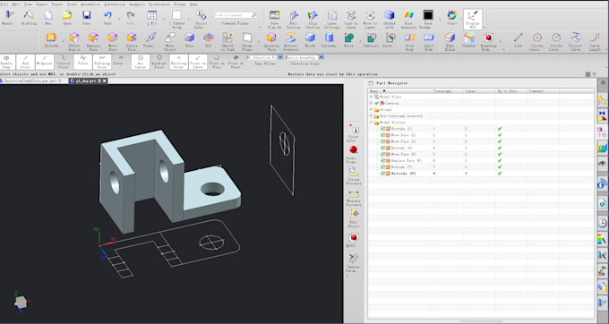Toggle the Extrude (1) feature checkbox
The width and height of the screenshot is (609, 324).
click(382, 129)
